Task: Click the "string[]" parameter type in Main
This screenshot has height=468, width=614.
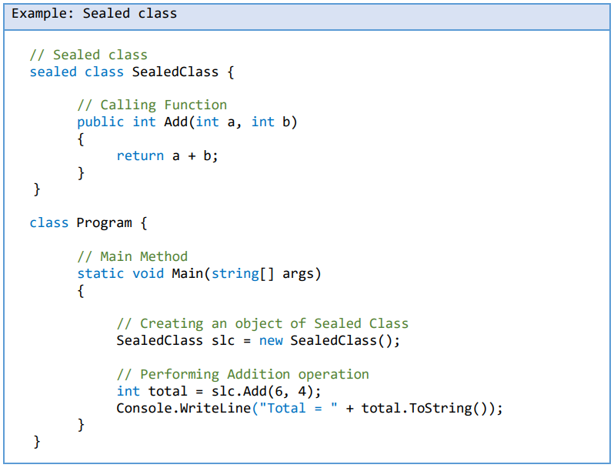Action: pos(242,273)
